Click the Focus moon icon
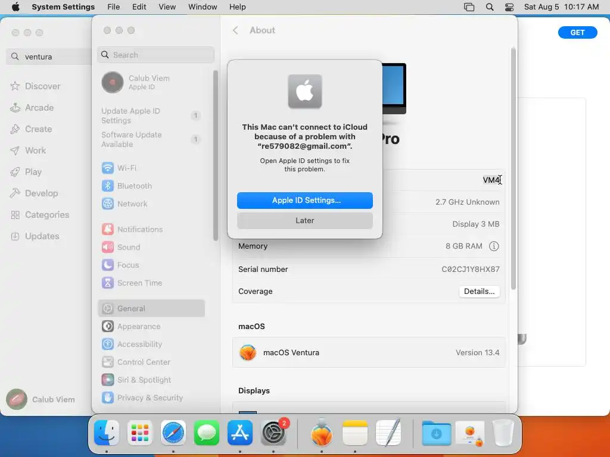Viewport: 610px width, 457px height. [108, 265]
